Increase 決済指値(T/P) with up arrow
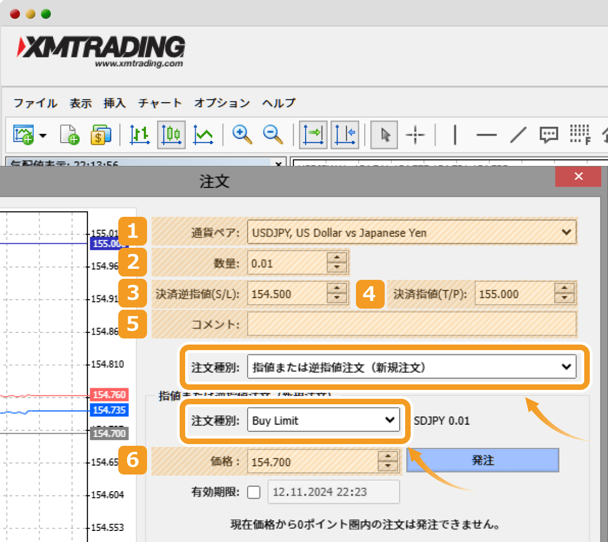The image size is (608, 542). pyautogui.click(x=564, y=288)
